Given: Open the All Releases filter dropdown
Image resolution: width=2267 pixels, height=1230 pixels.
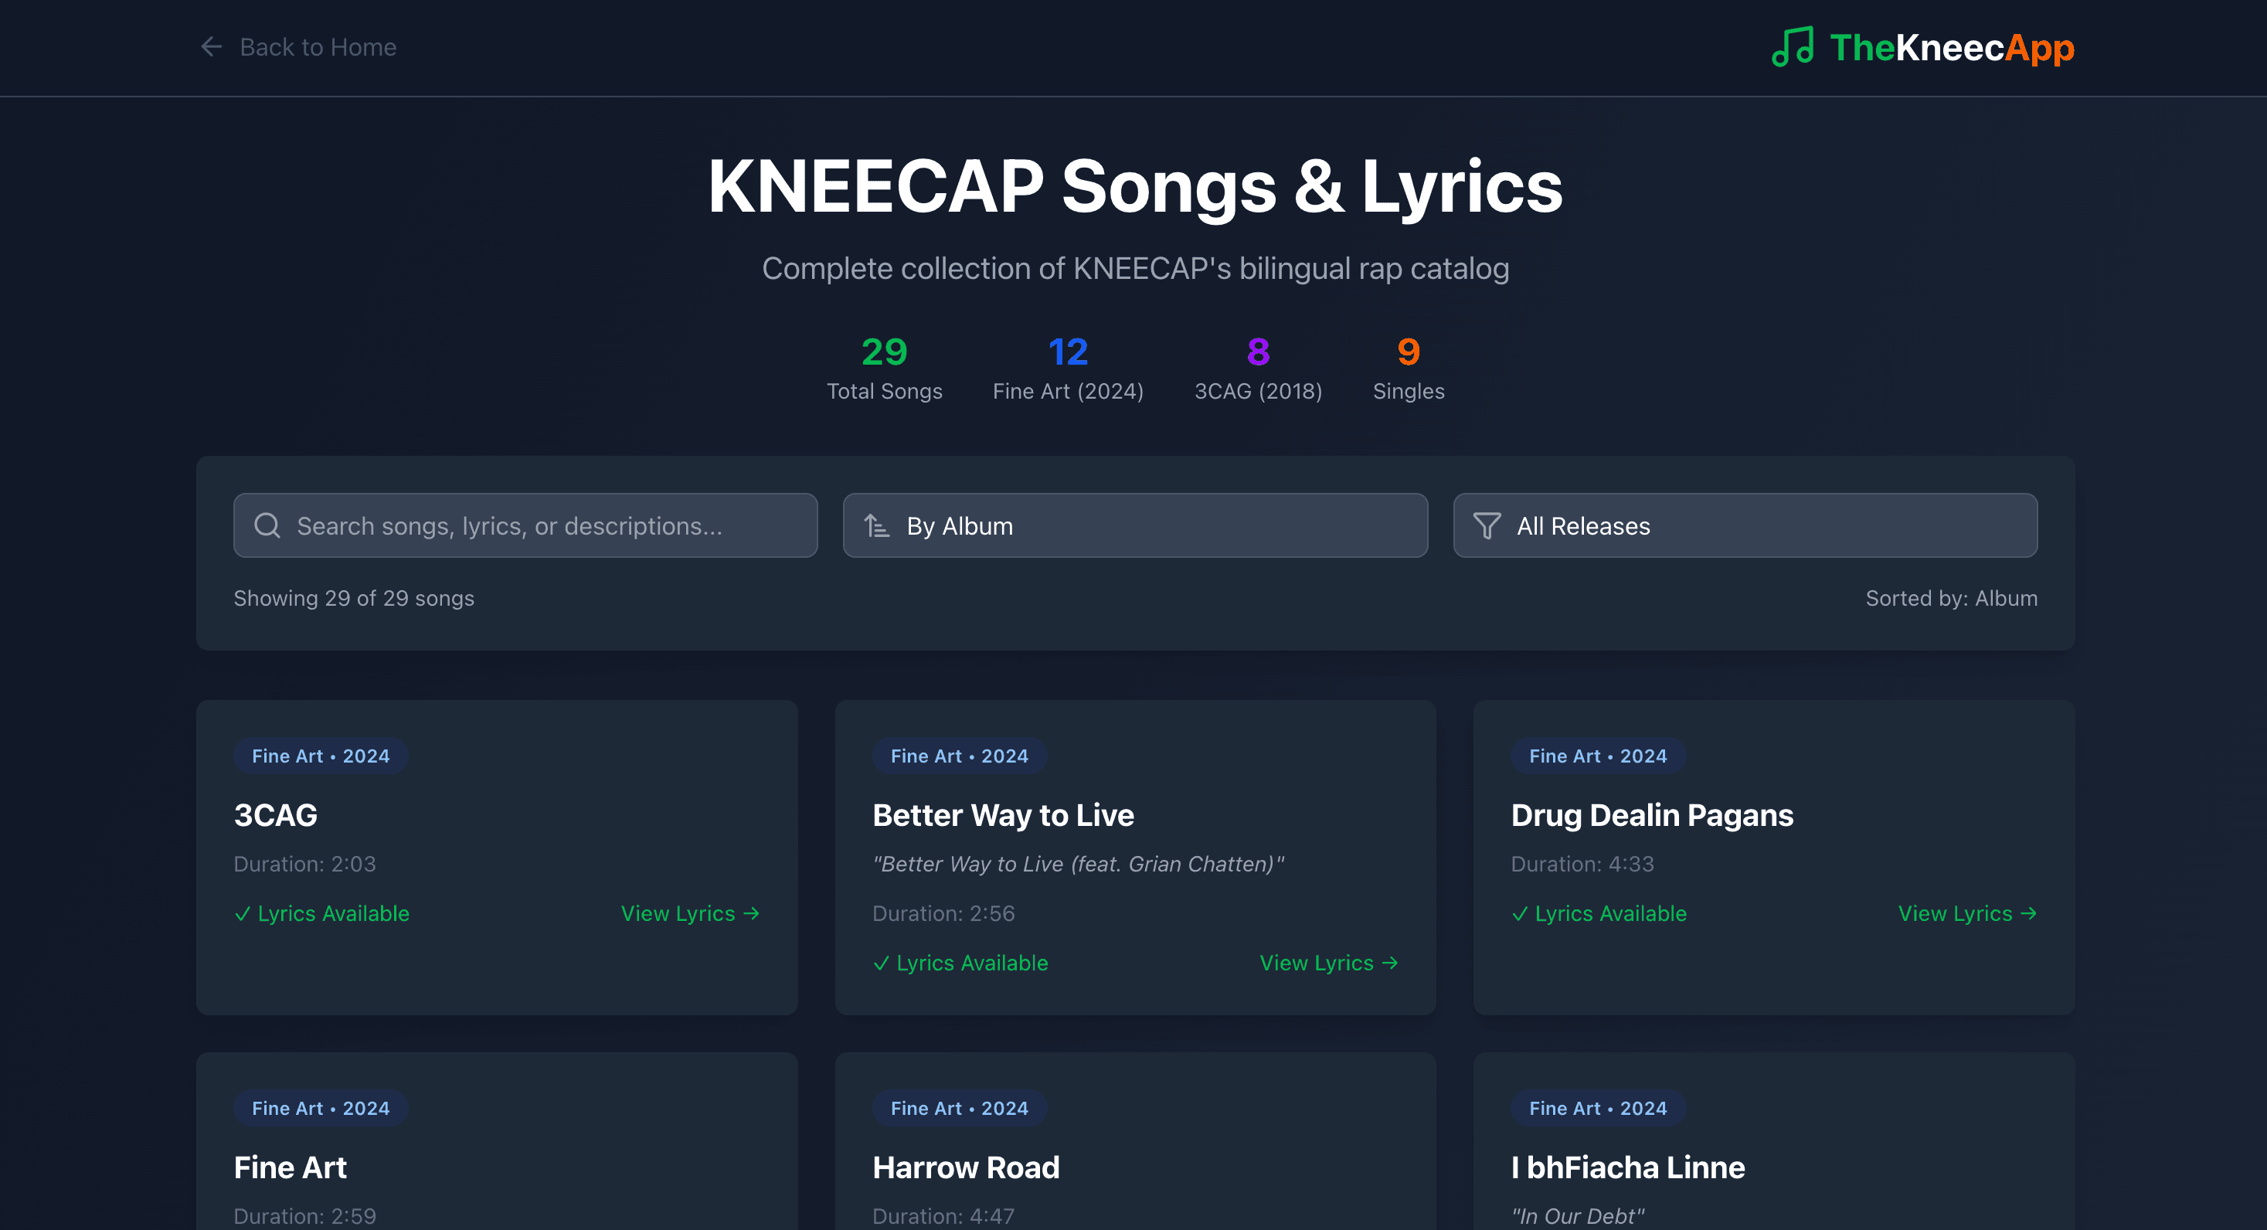Looking at the screenshot, I should click(x=1746, y=526).
